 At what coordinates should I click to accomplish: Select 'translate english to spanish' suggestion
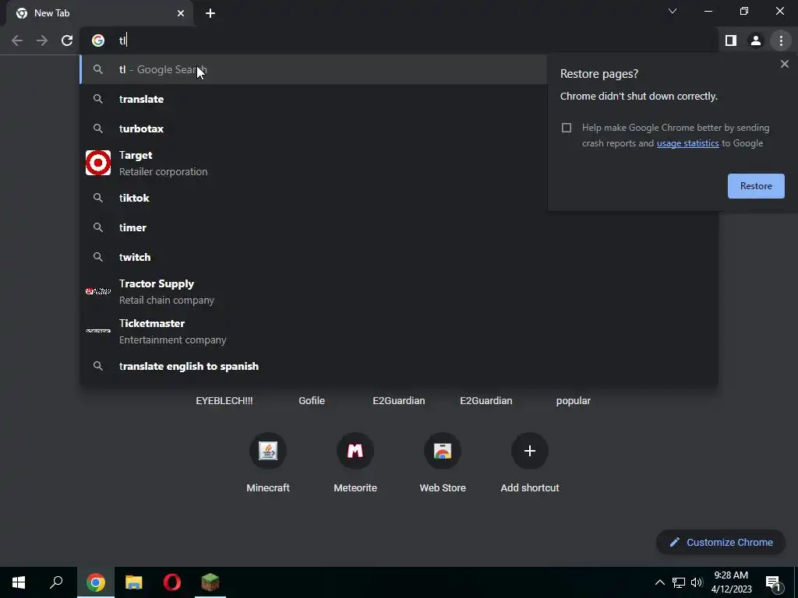point(399,366)
